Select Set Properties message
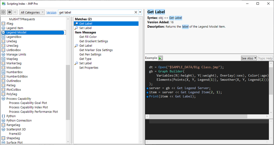 click(x=89, y=68)
